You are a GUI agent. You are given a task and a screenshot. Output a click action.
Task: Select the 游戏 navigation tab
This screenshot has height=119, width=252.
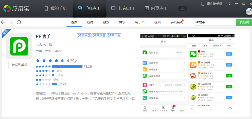pos(106,22)
